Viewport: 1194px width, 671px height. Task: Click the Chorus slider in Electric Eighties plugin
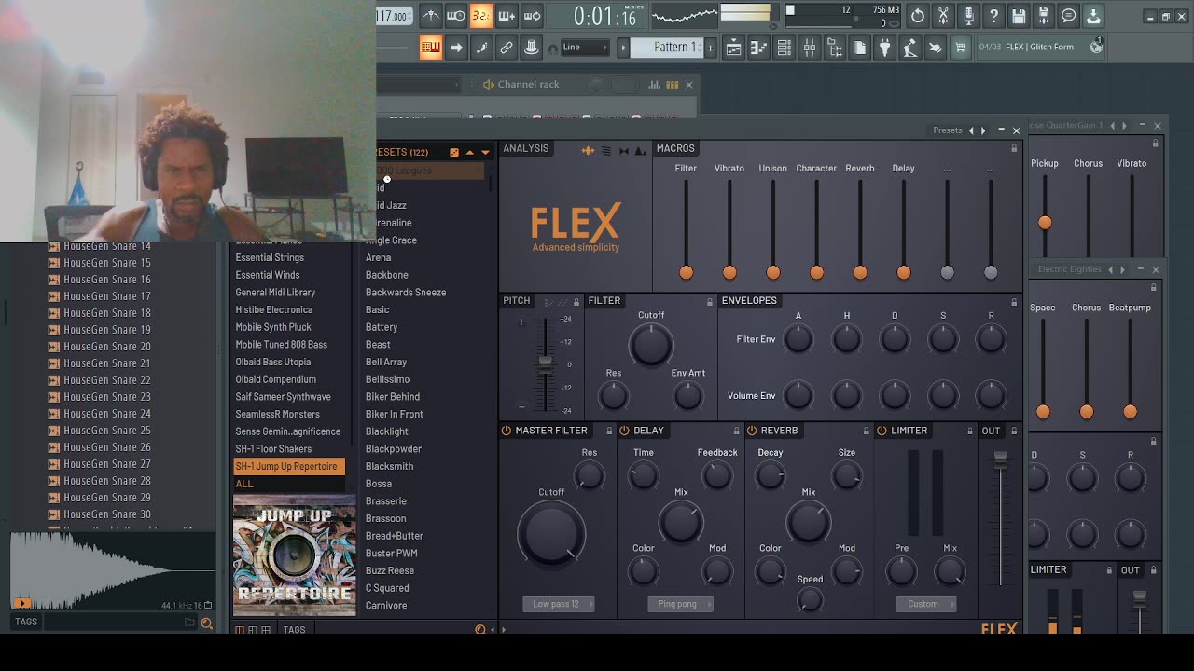coord(1086,368)
